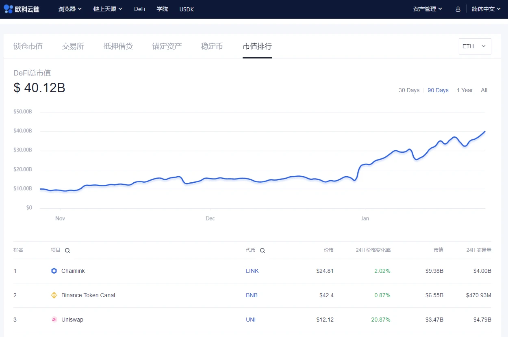Switch to the 锁仓市值 tab

[x=28, y=46]
